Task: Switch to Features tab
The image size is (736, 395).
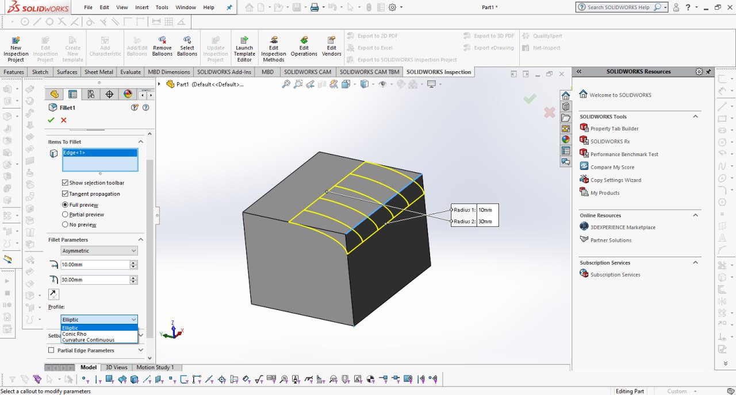Action: point(14,72)
